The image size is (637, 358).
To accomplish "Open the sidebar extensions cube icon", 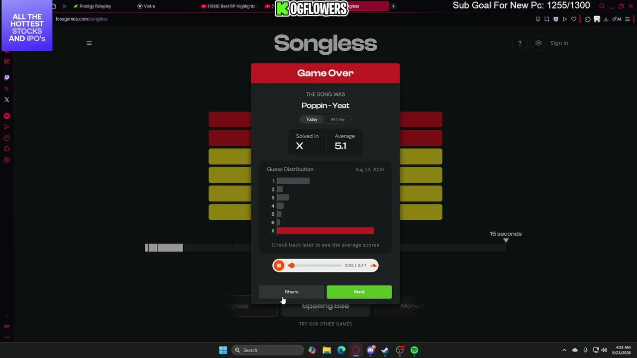I will [x=6, y=149].
